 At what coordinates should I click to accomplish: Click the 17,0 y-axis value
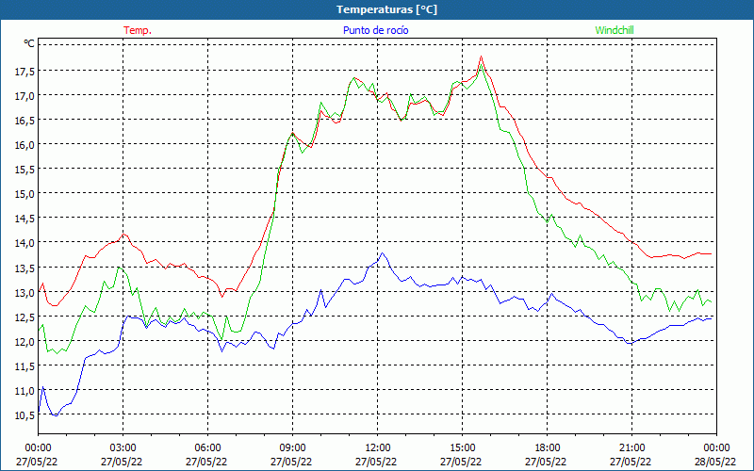pyautogui.click(x=25, y=96)
